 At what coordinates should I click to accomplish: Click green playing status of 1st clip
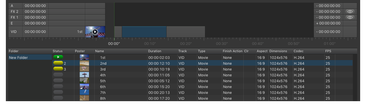[58, 57]
